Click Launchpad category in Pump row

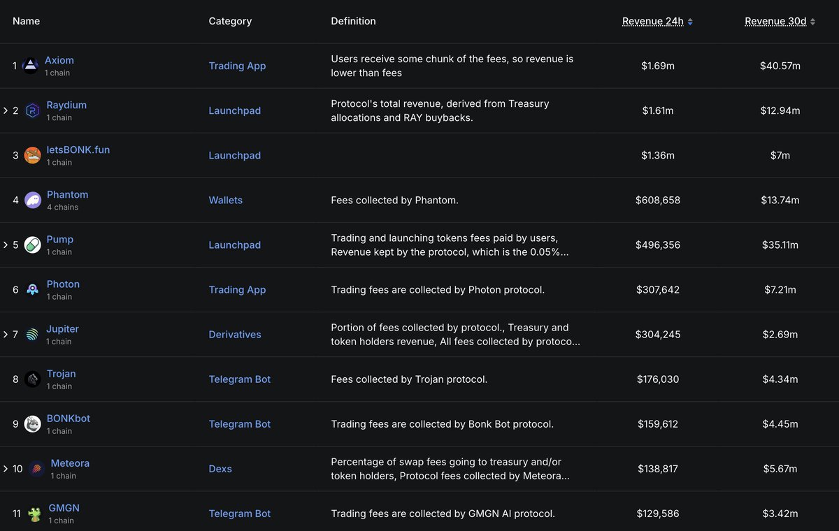pyautogui.click(x=235, y=245)
